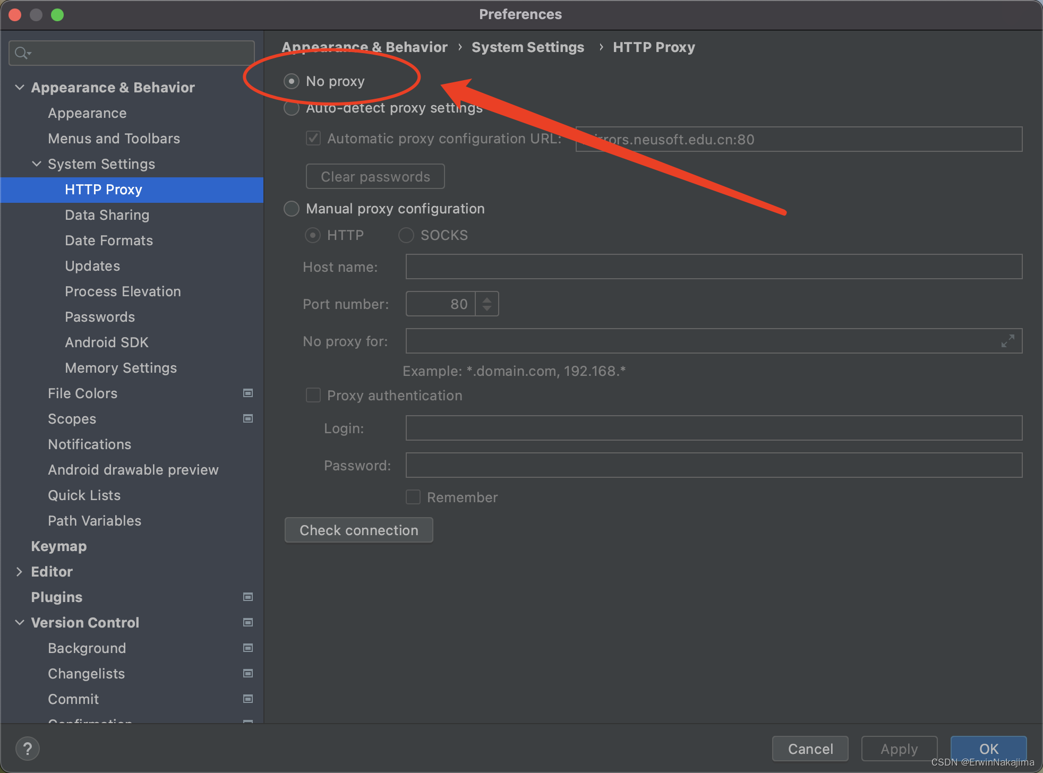Click the Check connection button
Image resolution: width=1043 pixels, height=773 pixels.
point(358,530)
